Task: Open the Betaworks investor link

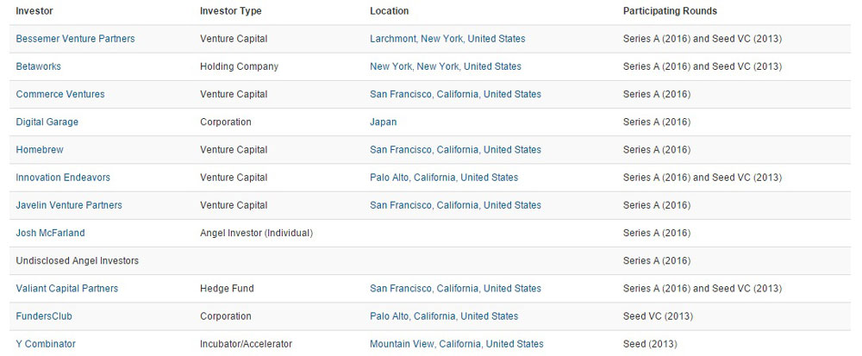Action: [x=39, y=66]
